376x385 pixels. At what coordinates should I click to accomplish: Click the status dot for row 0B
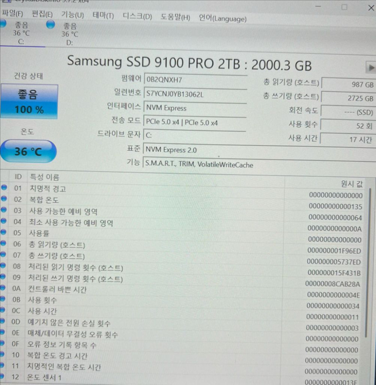click(2, 299)
